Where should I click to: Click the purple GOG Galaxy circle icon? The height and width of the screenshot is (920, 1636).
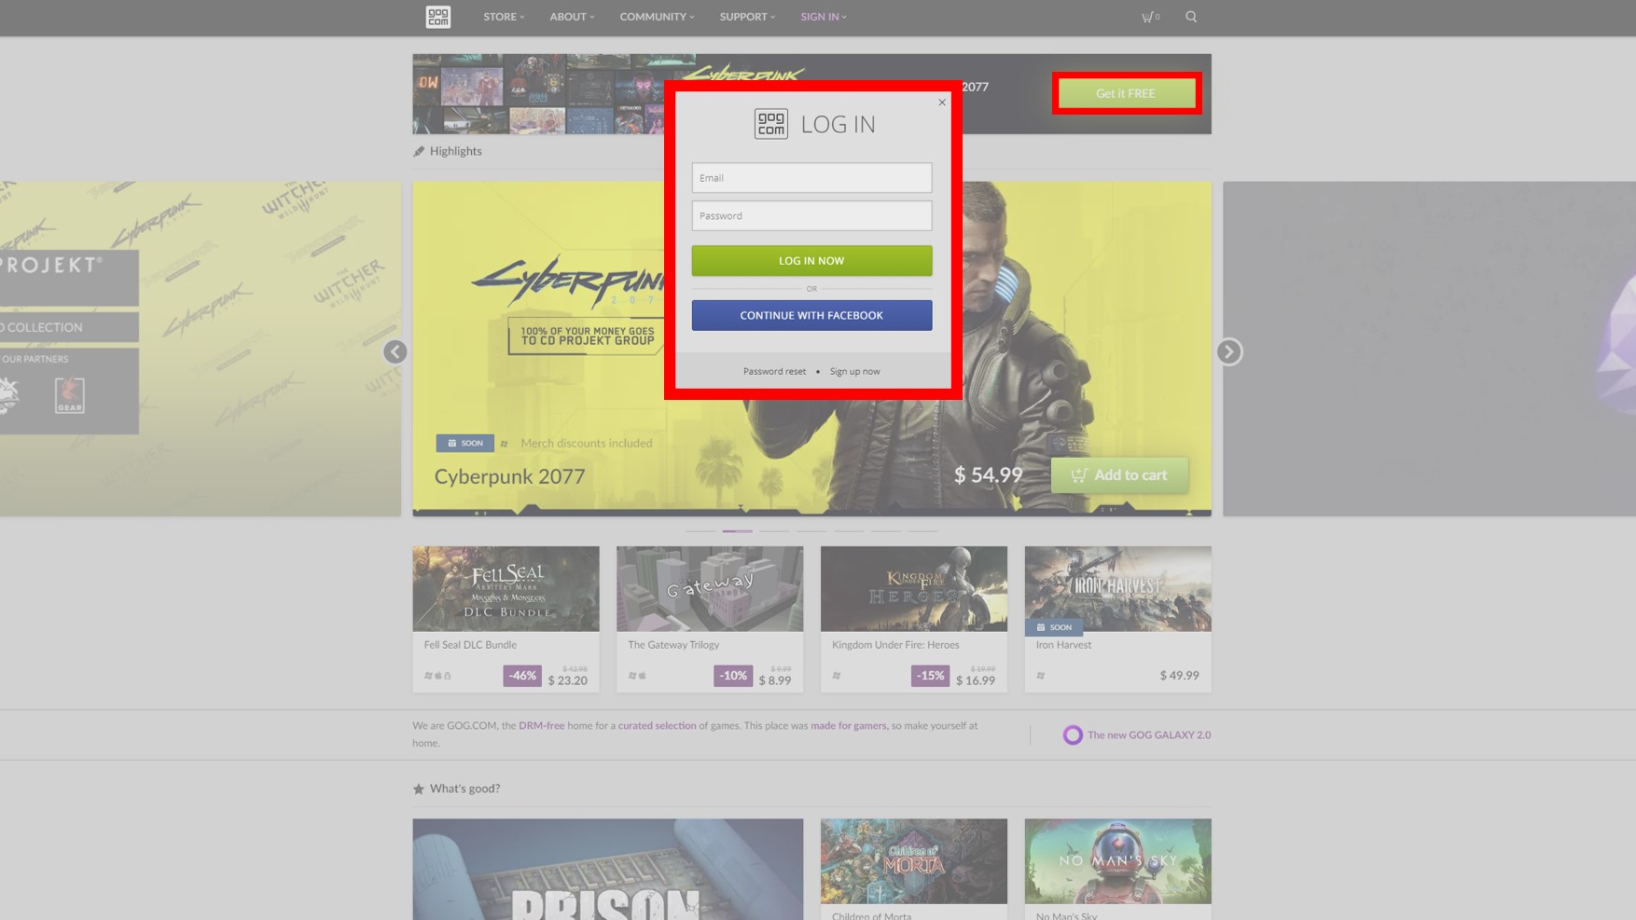1073,735
